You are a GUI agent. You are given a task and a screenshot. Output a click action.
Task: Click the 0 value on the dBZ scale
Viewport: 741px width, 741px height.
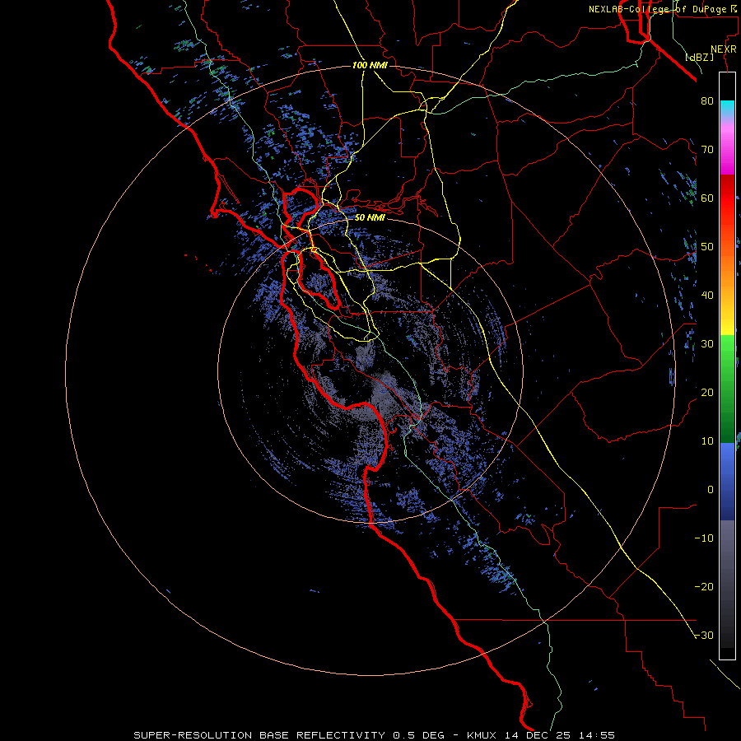coord(711,490)
